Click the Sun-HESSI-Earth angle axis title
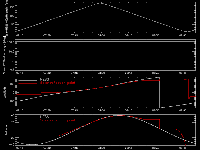The width and height of the screenshot is (200, 150). [7, 18]
